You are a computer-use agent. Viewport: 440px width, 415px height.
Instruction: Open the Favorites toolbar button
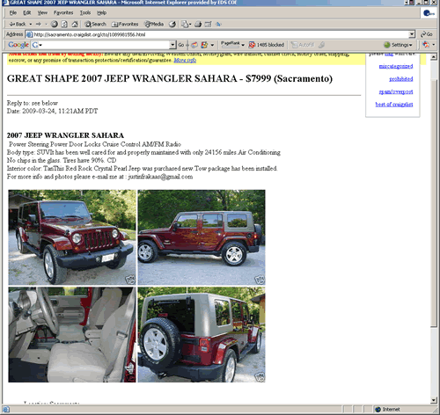pos(125,24)
